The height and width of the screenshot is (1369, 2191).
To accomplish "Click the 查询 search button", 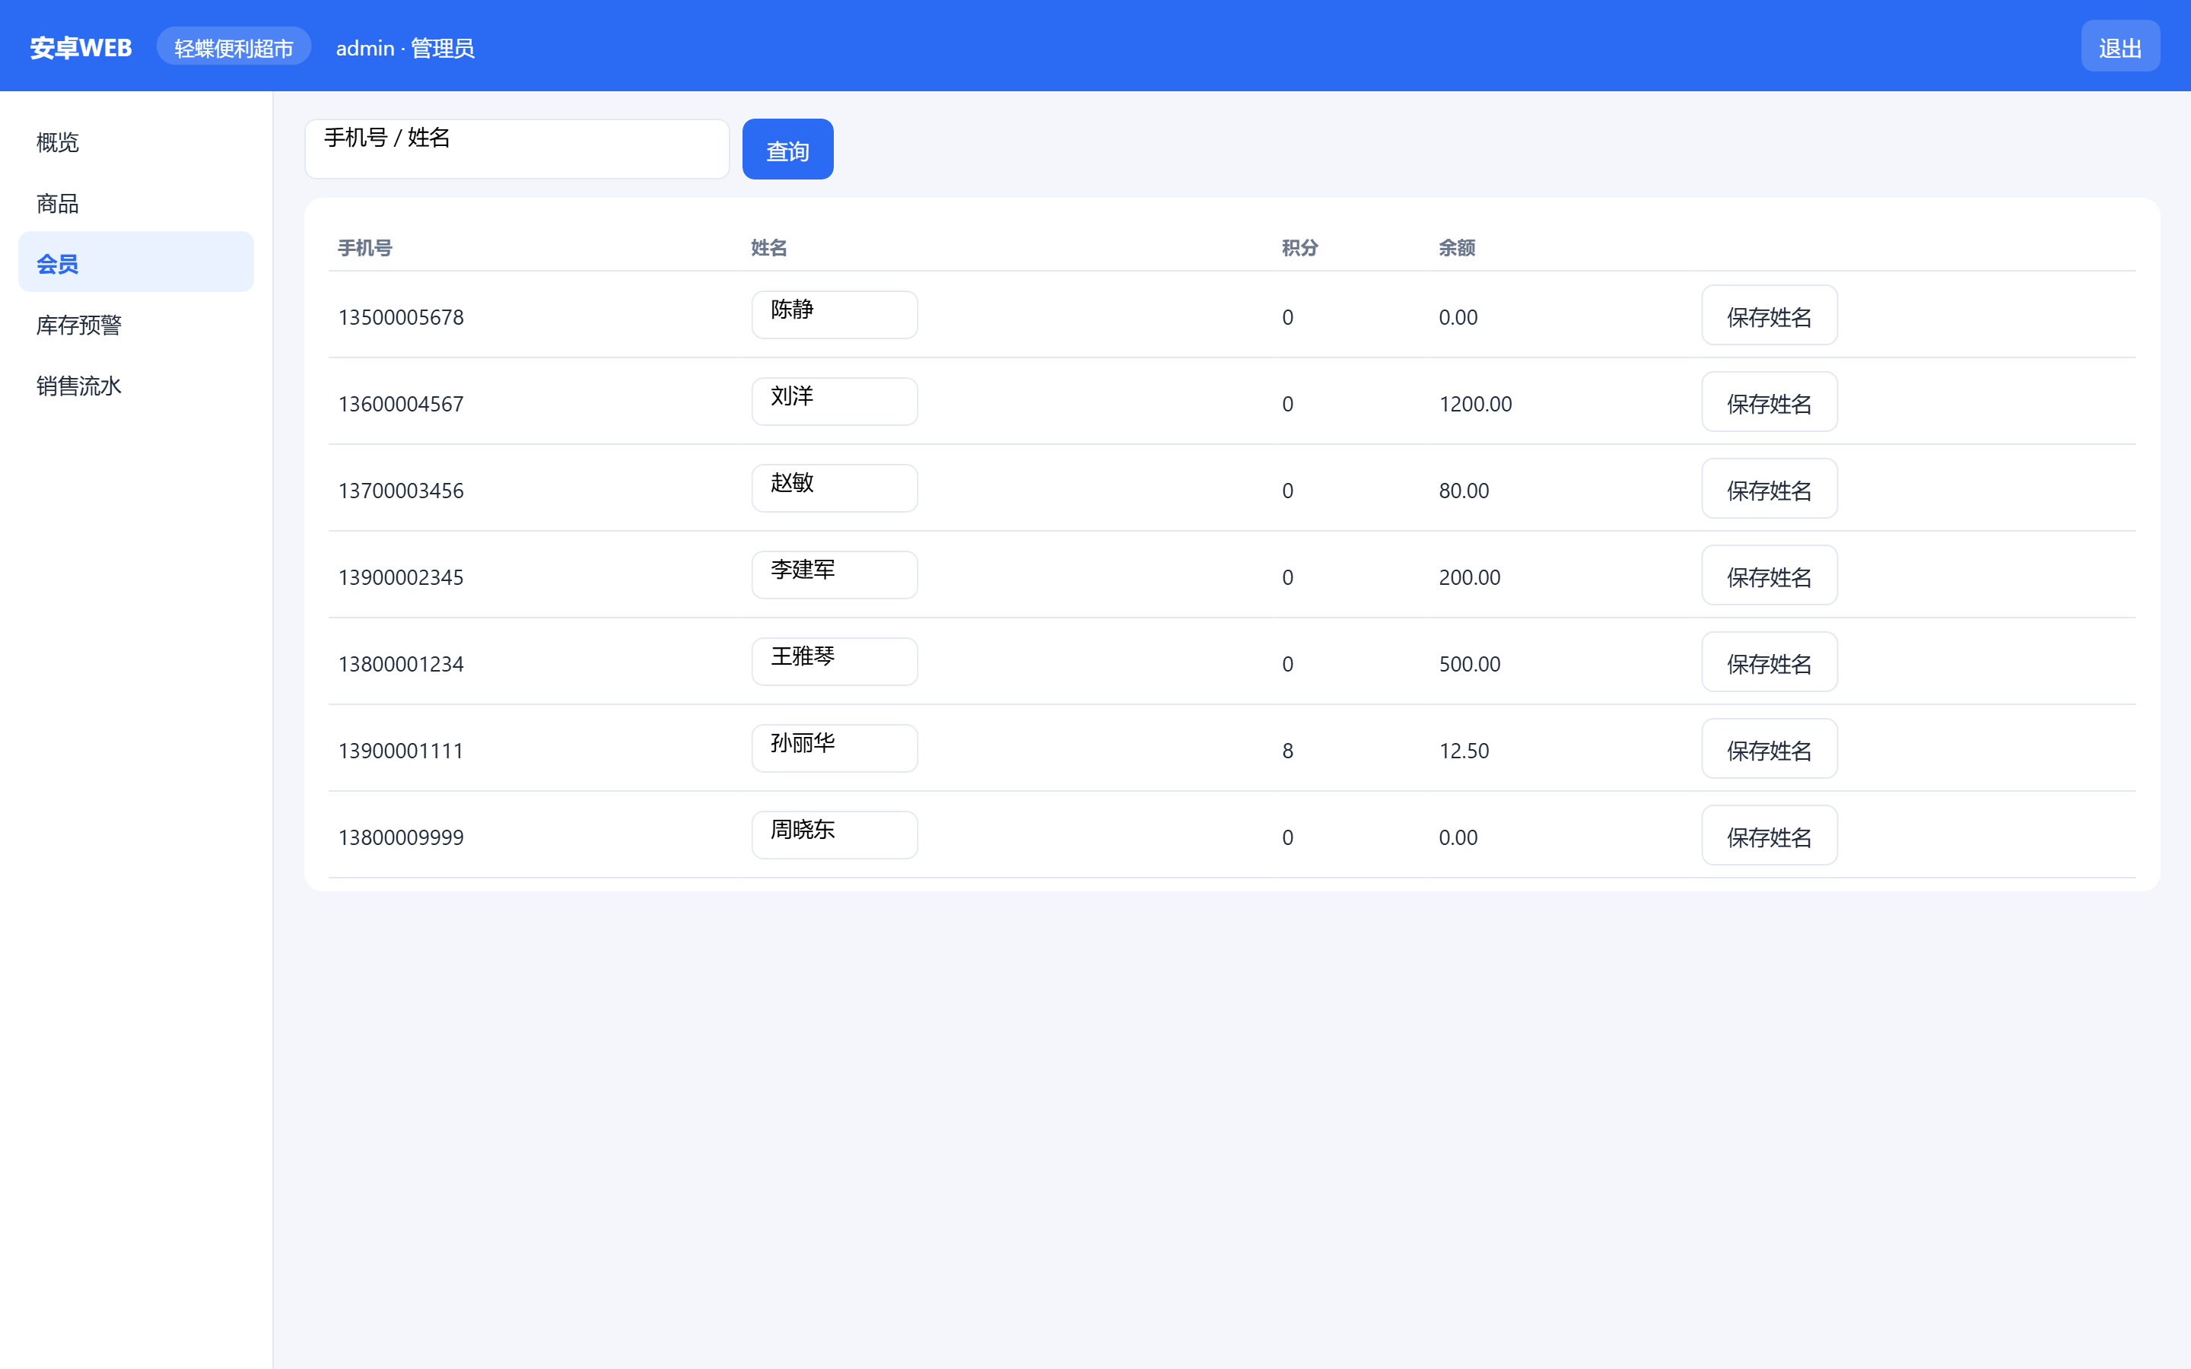I will point(787,149).
